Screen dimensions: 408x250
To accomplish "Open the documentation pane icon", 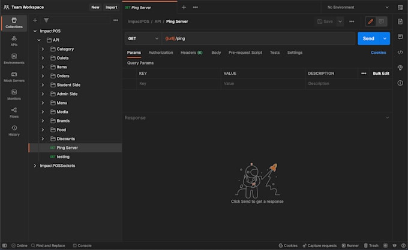I will point(400,22).
